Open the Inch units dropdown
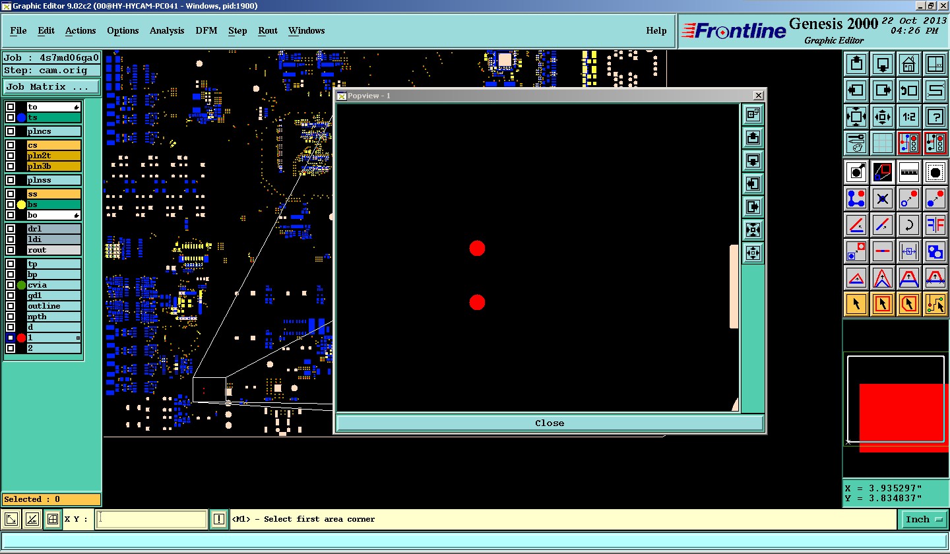This screenshot has height=554, width=950. tap(923, 520)
